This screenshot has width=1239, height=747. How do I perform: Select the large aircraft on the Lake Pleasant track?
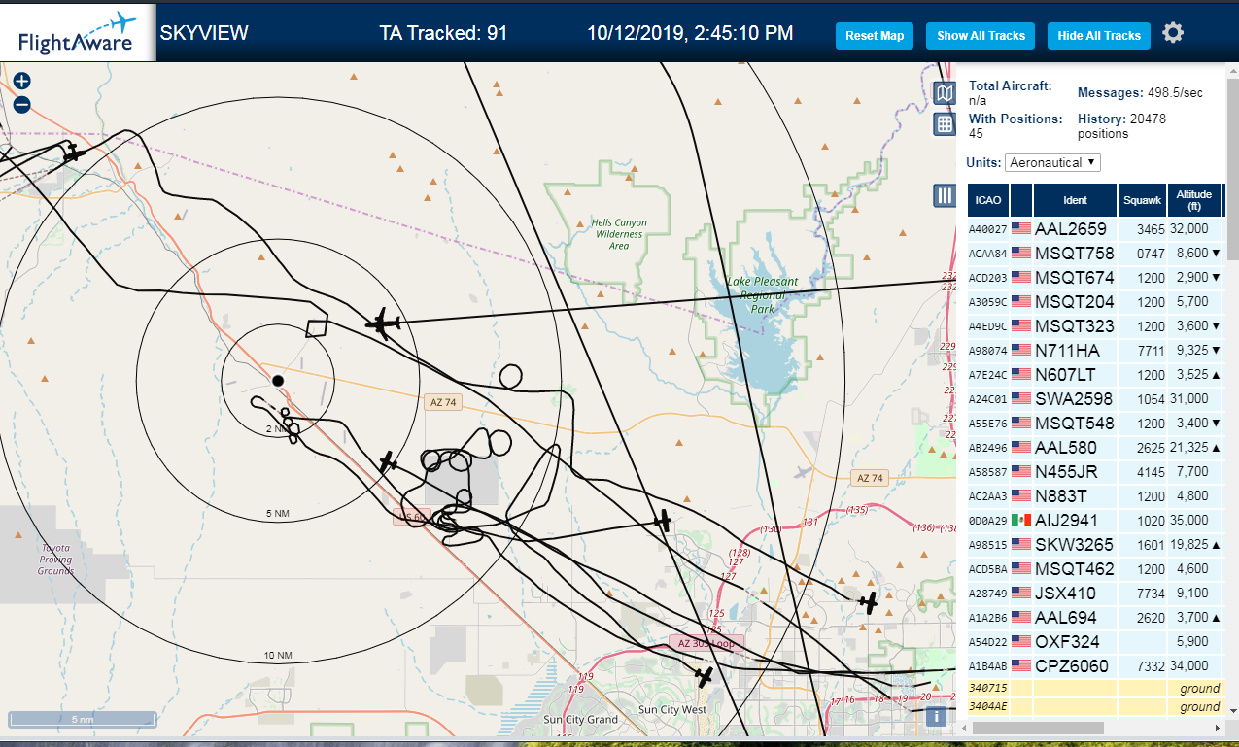click(x=384, y=323)
